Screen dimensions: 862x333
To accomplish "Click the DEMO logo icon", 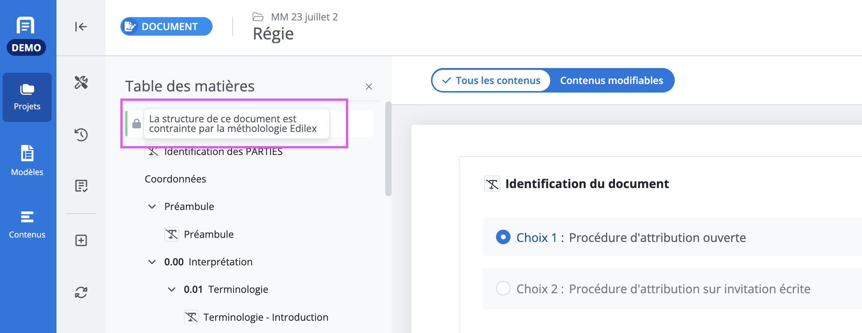I will coord(26,36).
